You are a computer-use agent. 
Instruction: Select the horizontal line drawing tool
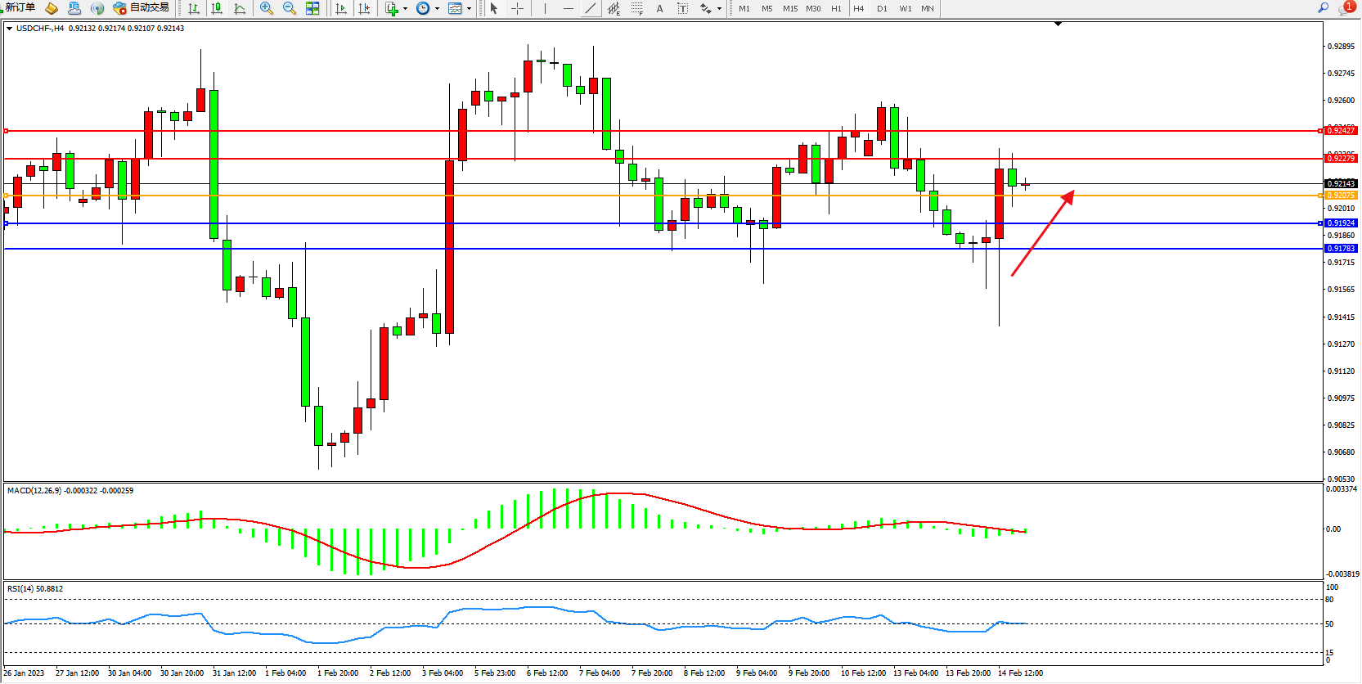click(568, 8)
